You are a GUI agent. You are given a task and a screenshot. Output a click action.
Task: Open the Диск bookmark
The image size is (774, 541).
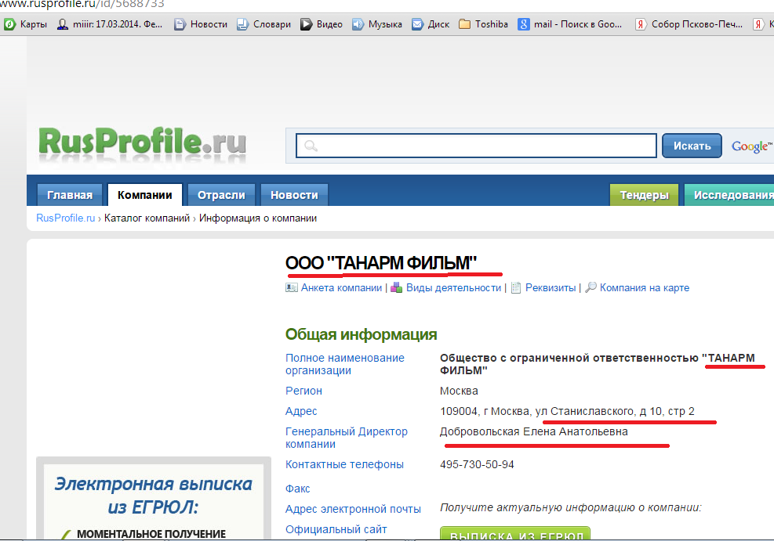click(x=431, y=24)
